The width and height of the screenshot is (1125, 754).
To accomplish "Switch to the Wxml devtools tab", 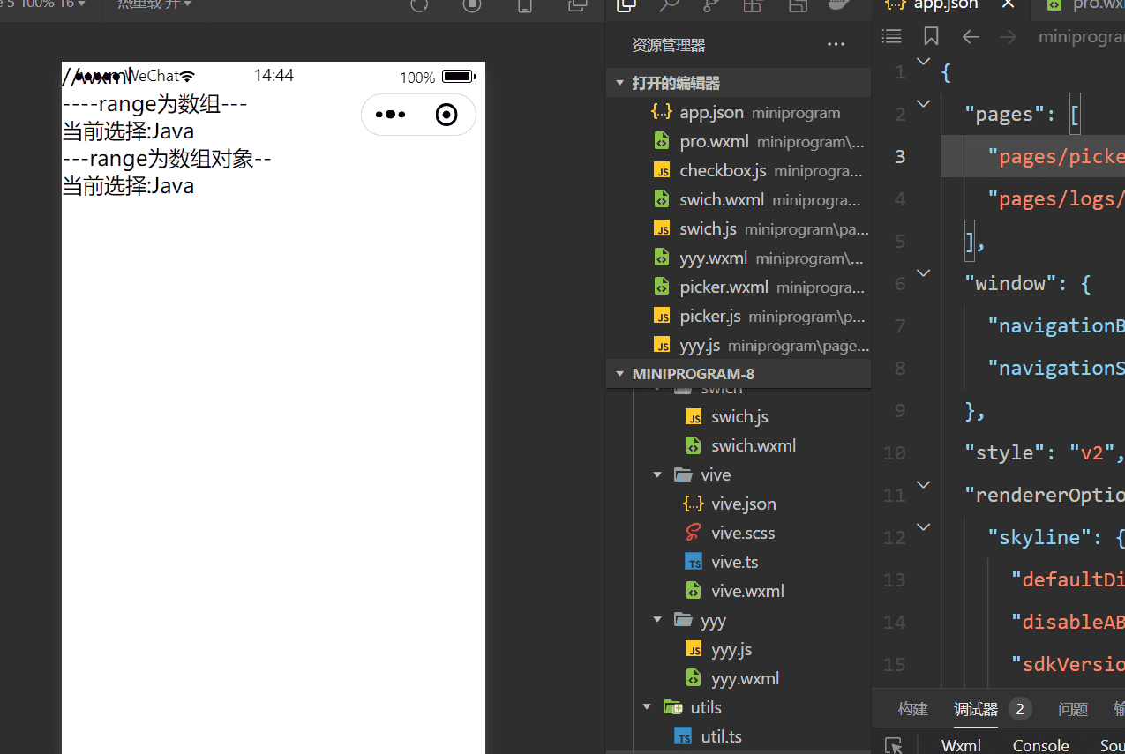I will point(961,745).
